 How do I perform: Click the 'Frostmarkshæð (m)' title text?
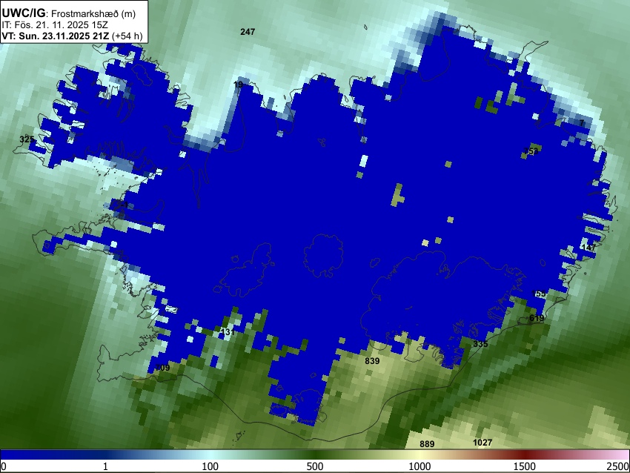93,13
